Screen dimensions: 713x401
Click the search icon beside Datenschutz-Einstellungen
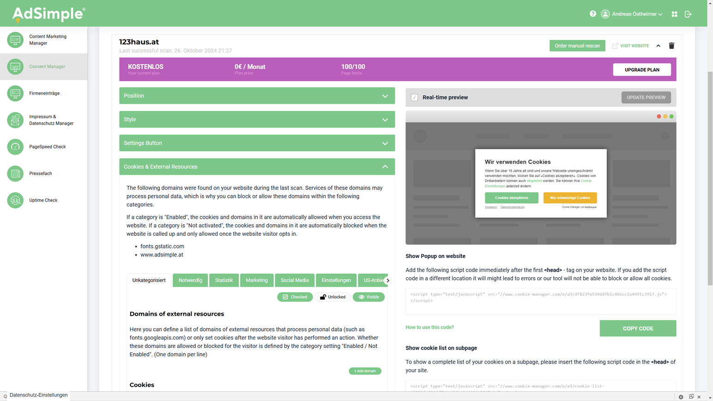(5, 396)
